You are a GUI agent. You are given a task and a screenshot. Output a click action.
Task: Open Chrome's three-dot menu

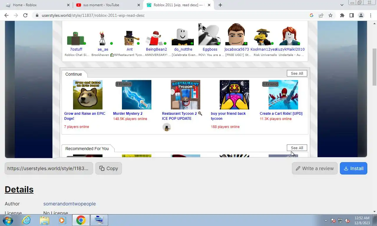[x=371, y=15]
